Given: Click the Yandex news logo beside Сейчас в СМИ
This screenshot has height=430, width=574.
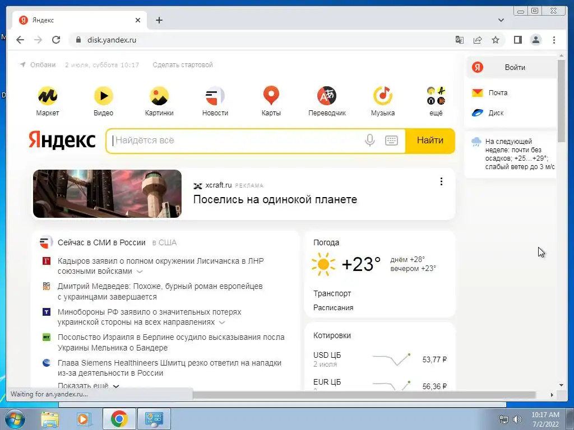Looking at the screenshot, I should 46,242.
